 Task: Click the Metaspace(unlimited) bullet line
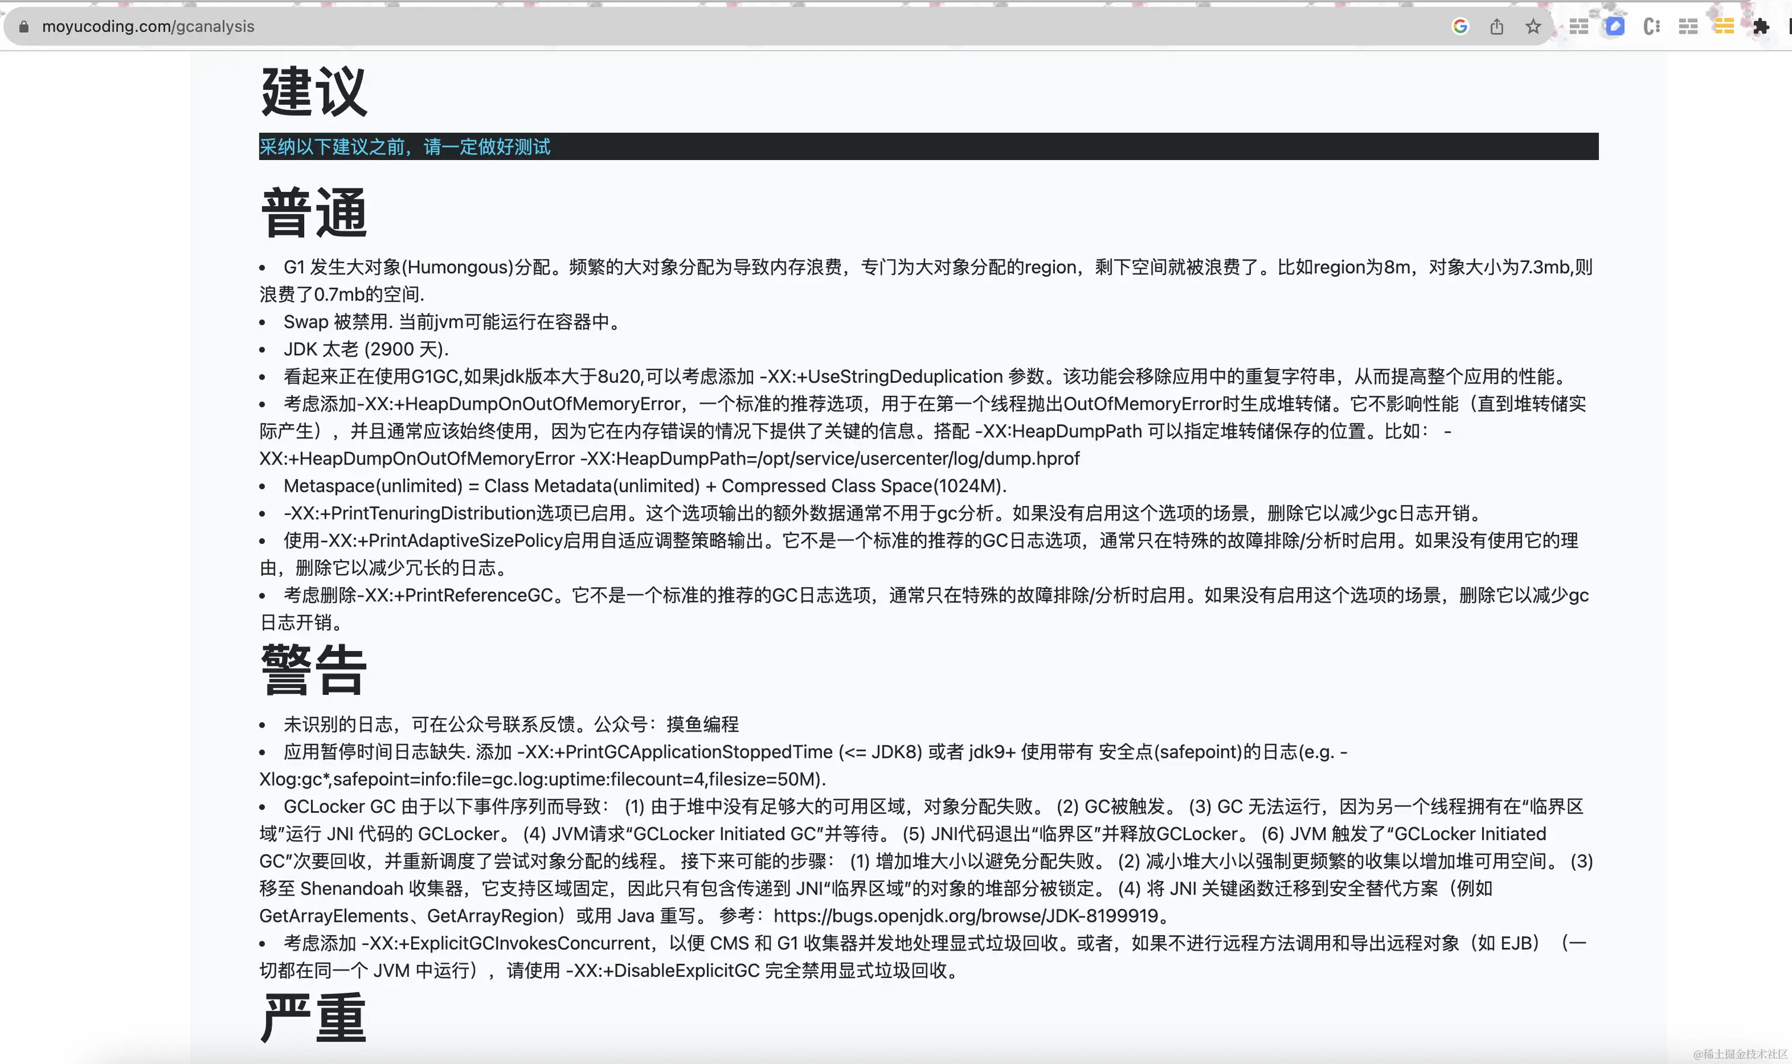point(645,486)
